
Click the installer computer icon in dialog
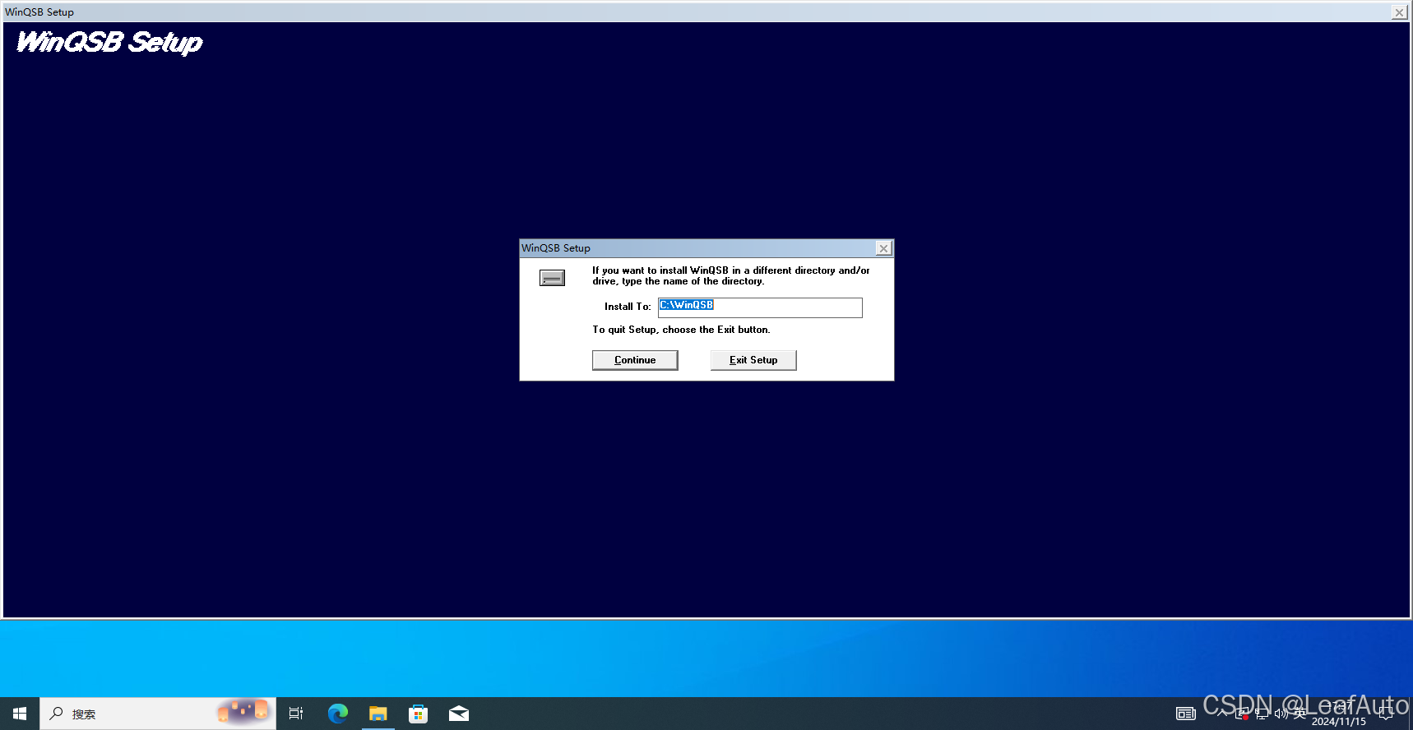[552, 278]
